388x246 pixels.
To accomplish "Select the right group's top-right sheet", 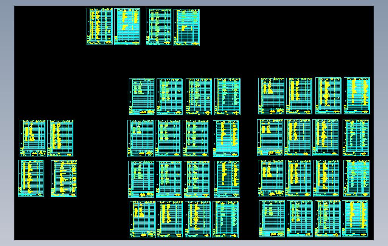I will point(357,96).
